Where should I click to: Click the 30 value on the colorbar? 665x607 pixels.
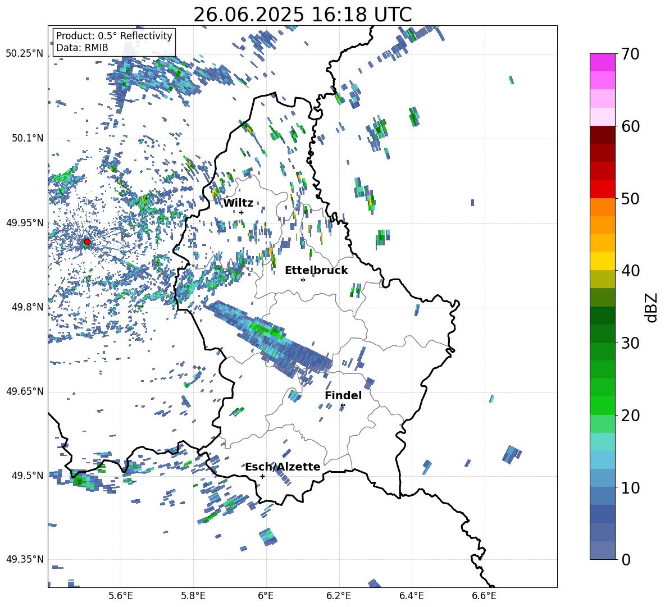[630, 343]
